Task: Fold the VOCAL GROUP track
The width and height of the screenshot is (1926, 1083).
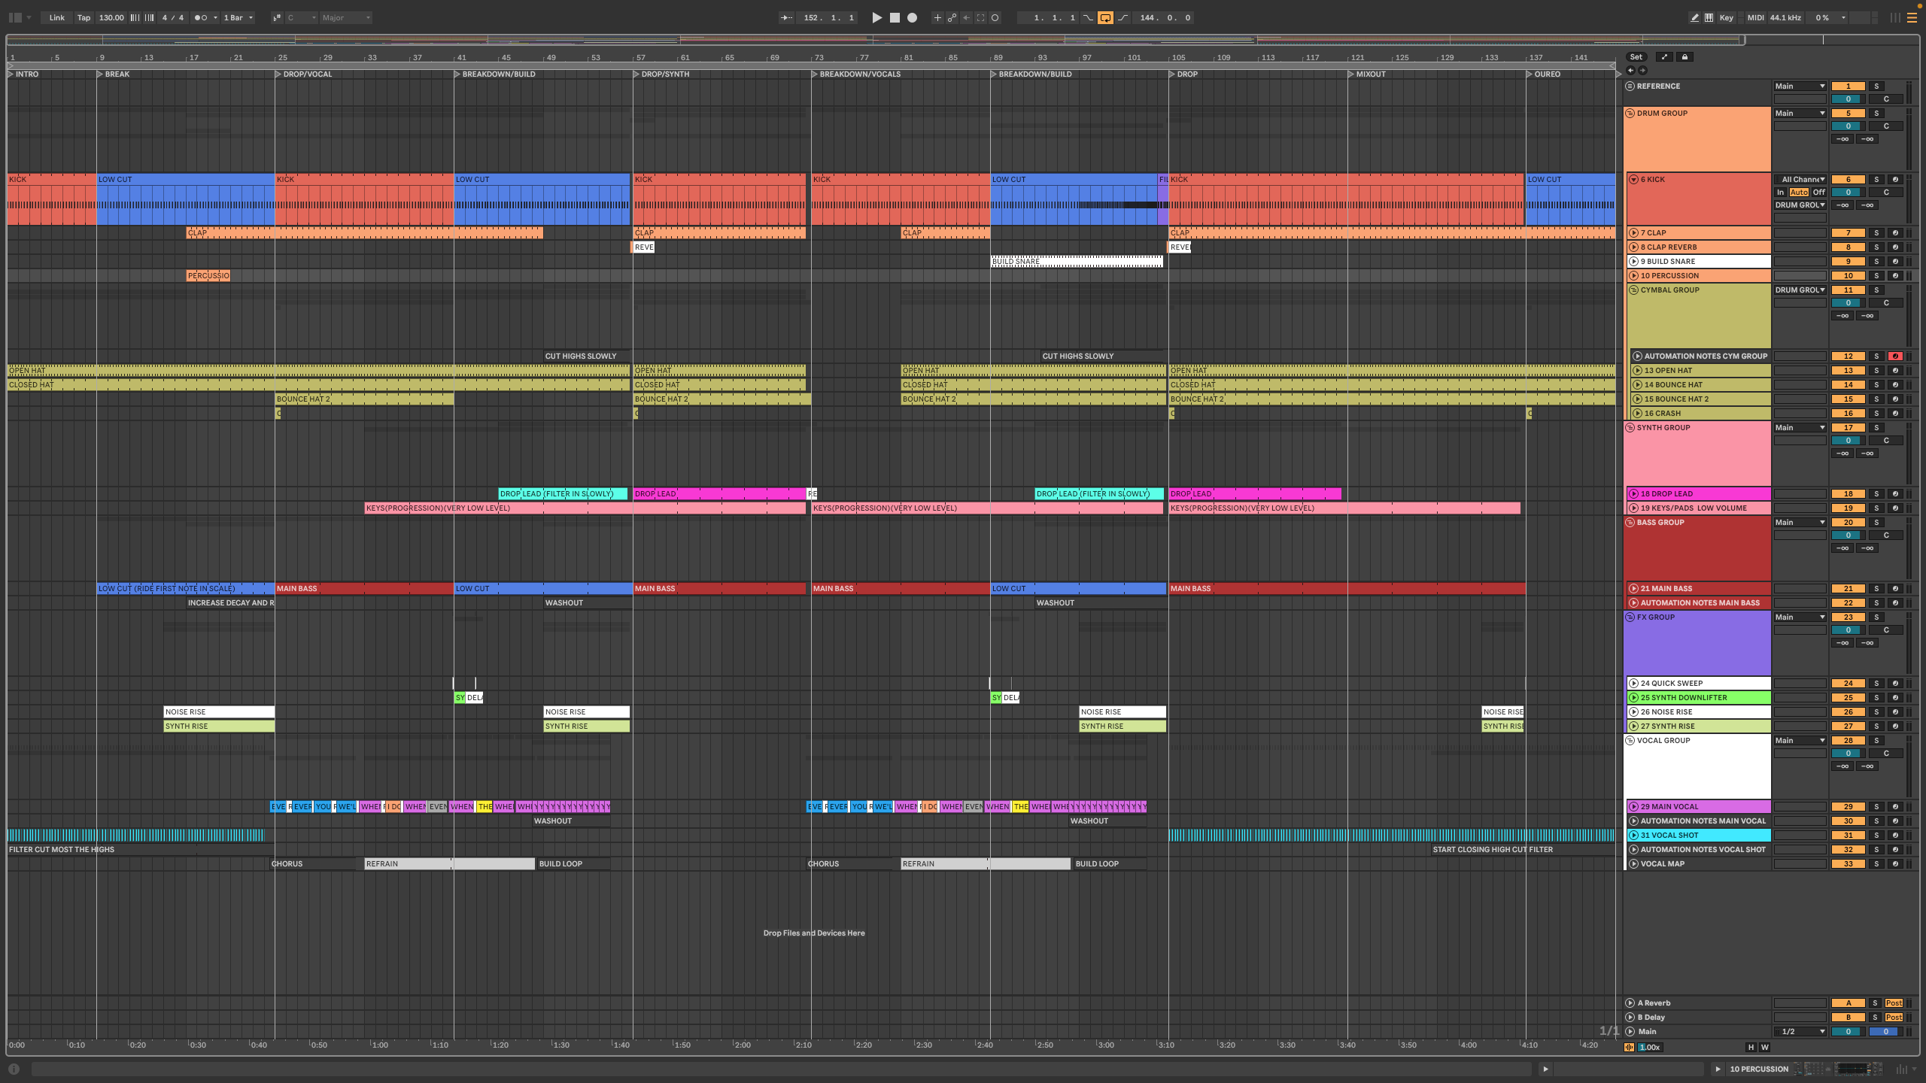Action: 1630,741
